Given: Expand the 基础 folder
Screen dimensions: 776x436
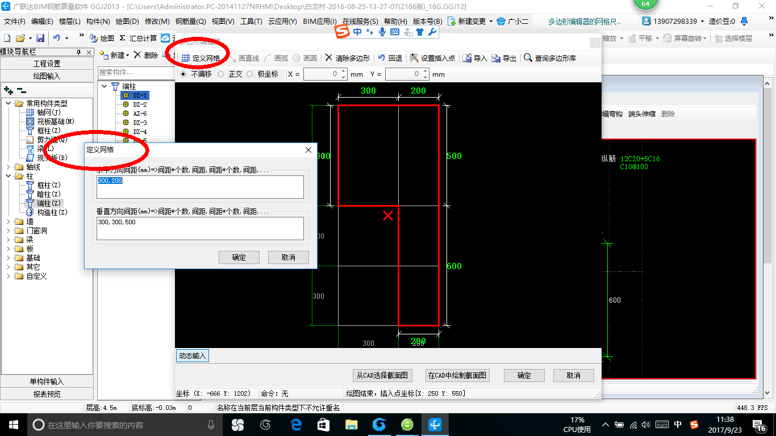Looking at the screenshot, I should (x=8, y=258).
